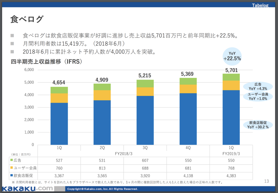Click the Tabelog header label
The height and width of the screenshot is (193, 278).
pyautogui.click(x=260, y=5)
